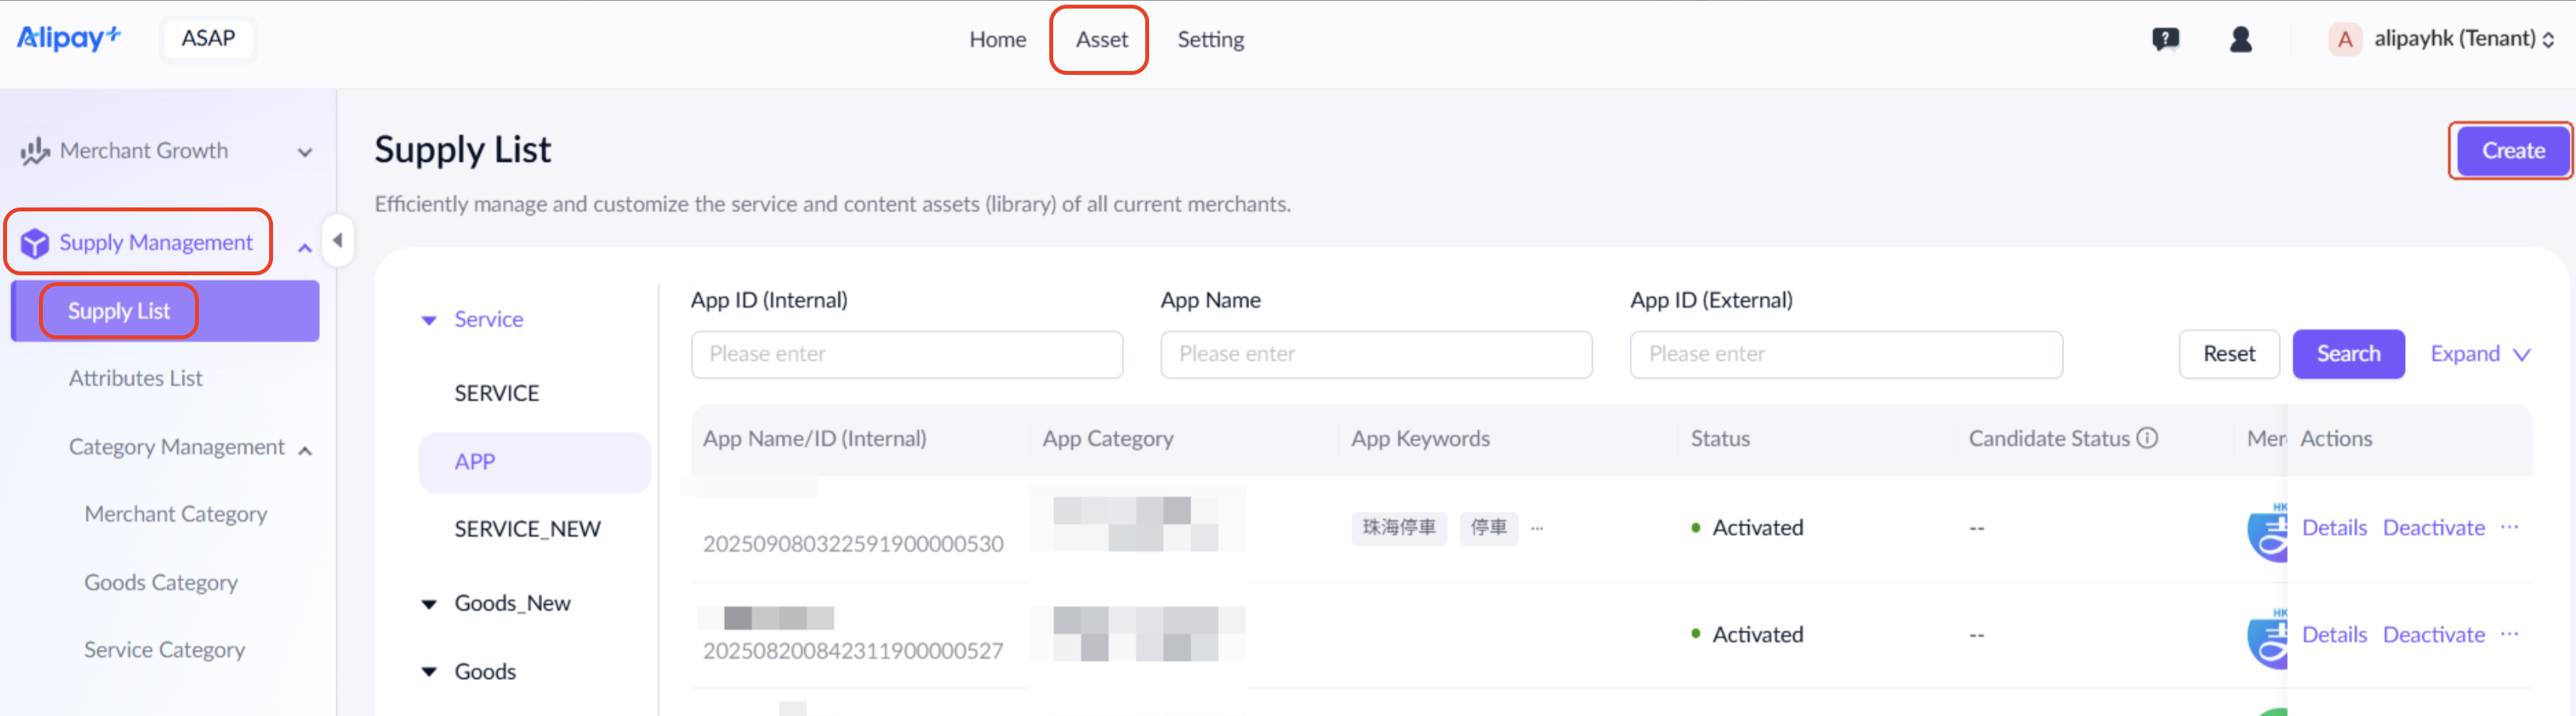Select the APP supply type
This screenshot has height=716, width=2576.
pos(475,461)
